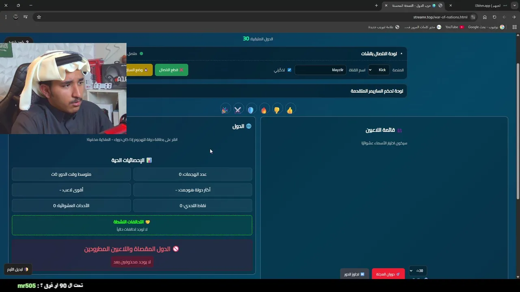520x292 pixels.
Task: Click browser forward arrow
Action: pyautogui.click(x=514, y=17)
